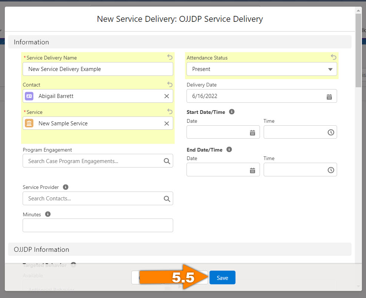366x298 pixels.
Task: Click the revert arrow beside Service
Action: [169, 111]
